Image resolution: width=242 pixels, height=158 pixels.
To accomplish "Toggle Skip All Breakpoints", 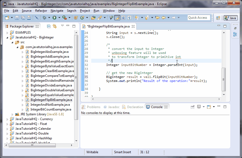I will pyautogui.click(x=37, y=18).
